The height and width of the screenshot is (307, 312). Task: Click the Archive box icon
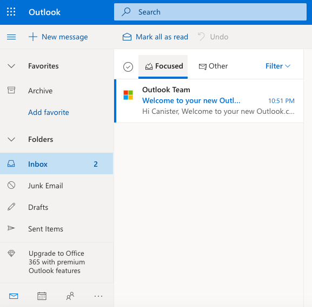pos(11,90)
